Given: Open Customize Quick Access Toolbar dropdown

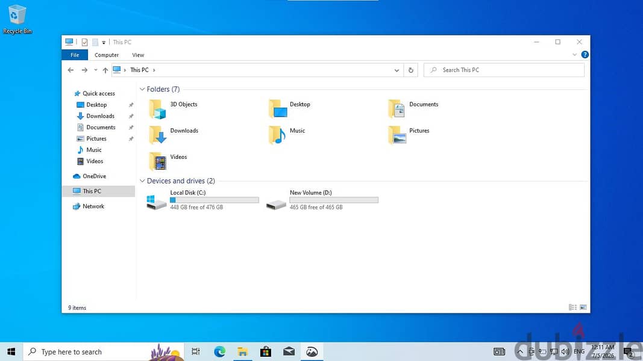Looking at the screenshot, I should point(104,43).
